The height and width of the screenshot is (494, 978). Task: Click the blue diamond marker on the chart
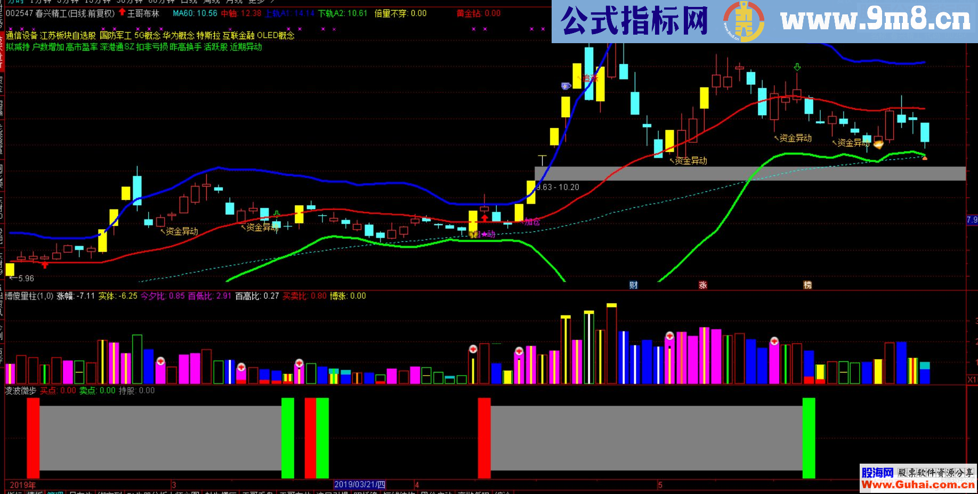tap(565, 85)
